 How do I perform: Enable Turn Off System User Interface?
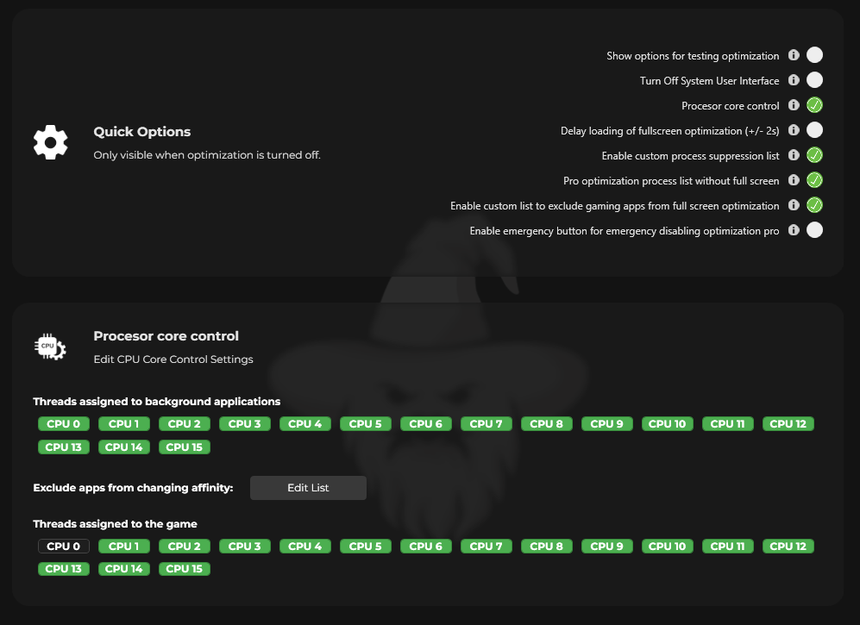pyautogui.click(x=813, y=80)
